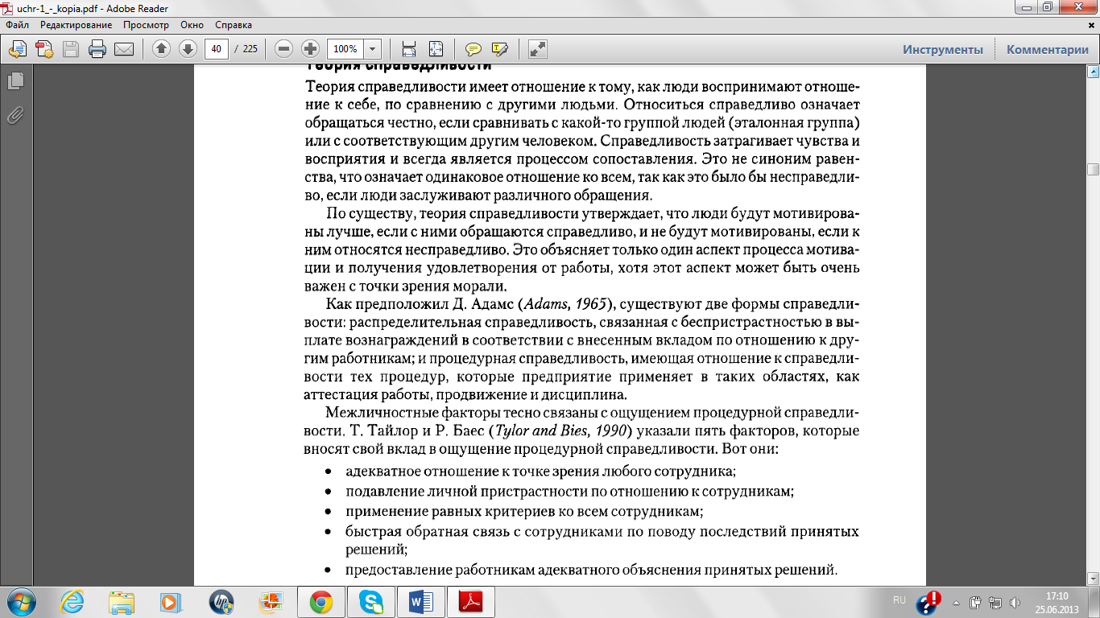
Task: Click the network tray icon
Action: point(995,602)
